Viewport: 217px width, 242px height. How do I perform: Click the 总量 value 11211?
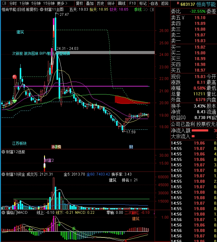tap(199, 94)
